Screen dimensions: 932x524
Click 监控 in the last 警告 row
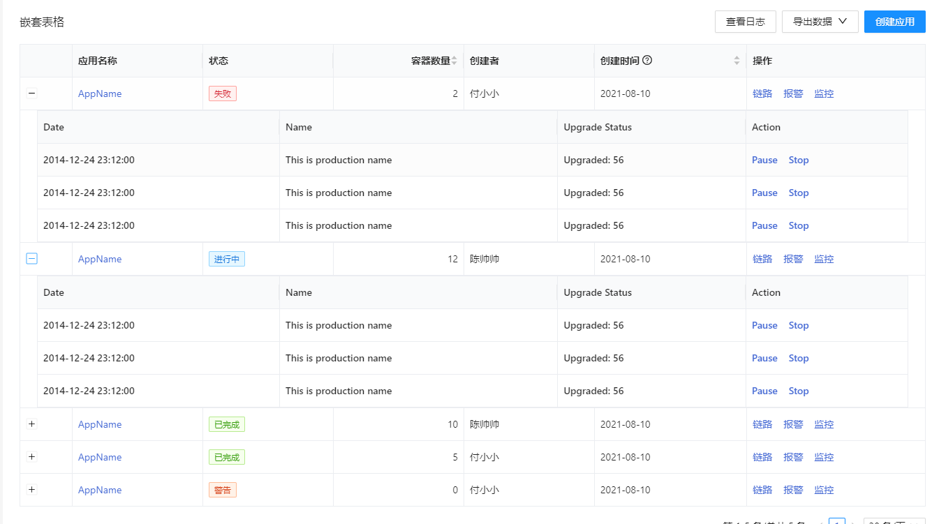tap(824, 490)
